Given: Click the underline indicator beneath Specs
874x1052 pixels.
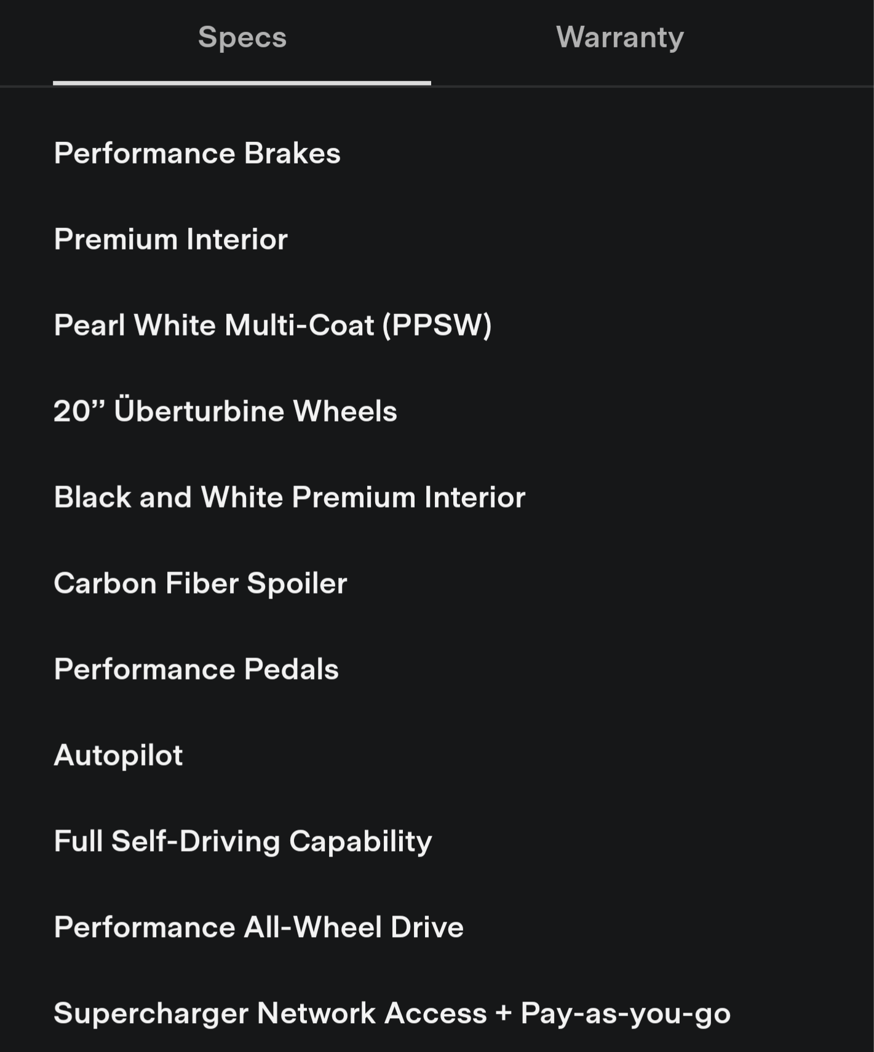Looking at the screenshot, I should pyautogui.click(x=242, y=82).
